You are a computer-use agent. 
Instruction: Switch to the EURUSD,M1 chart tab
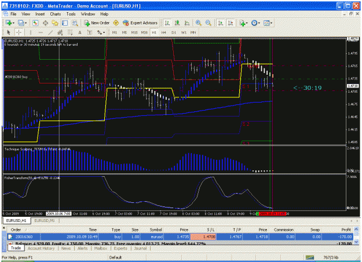pyautogui.click(x=45, y=221)
